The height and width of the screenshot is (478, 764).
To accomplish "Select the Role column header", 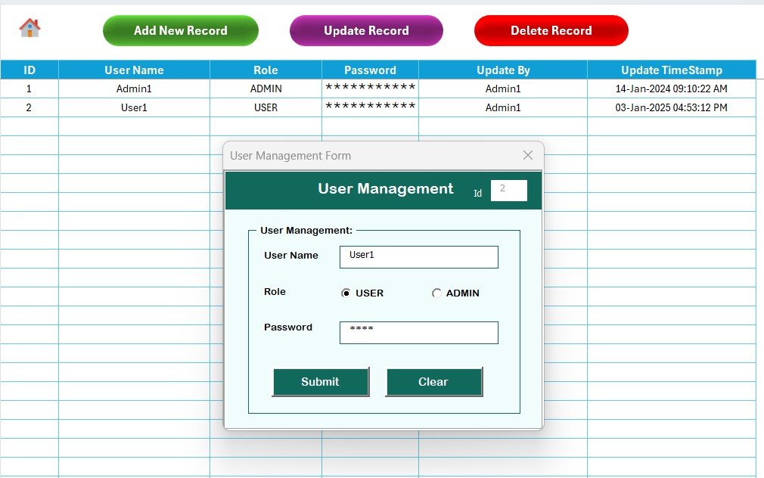I will pos(266,69).
